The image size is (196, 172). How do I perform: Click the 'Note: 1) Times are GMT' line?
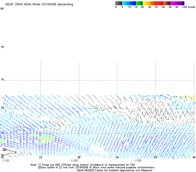tap(83, 165)
